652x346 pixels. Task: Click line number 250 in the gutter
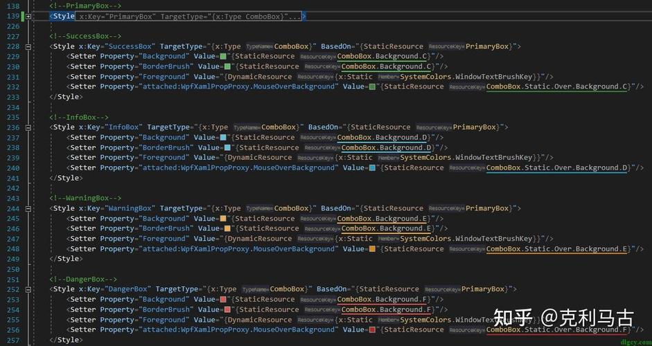click(13, 269)
